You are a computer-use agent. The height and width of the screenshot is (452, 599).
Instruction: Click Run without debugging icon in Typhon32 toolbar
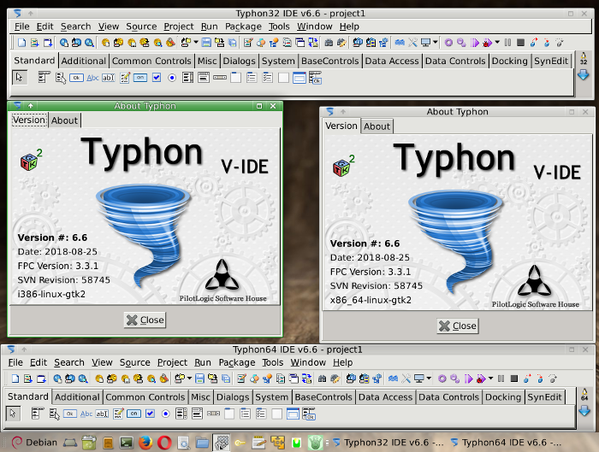474,43
